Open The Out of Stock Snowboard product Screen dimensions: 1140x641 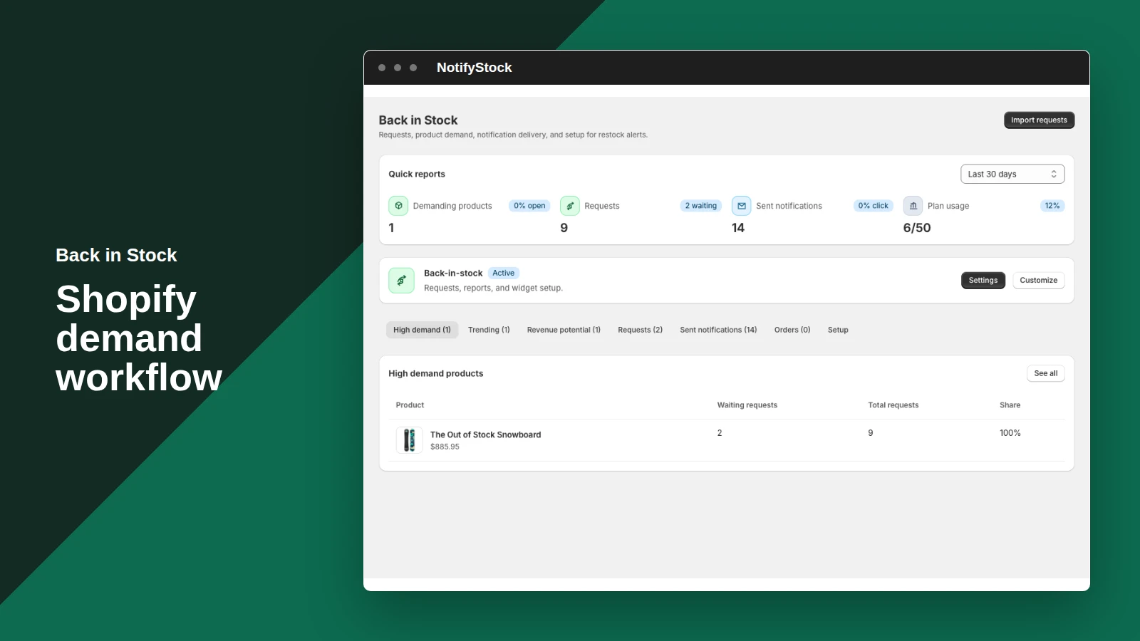[485, 434]
